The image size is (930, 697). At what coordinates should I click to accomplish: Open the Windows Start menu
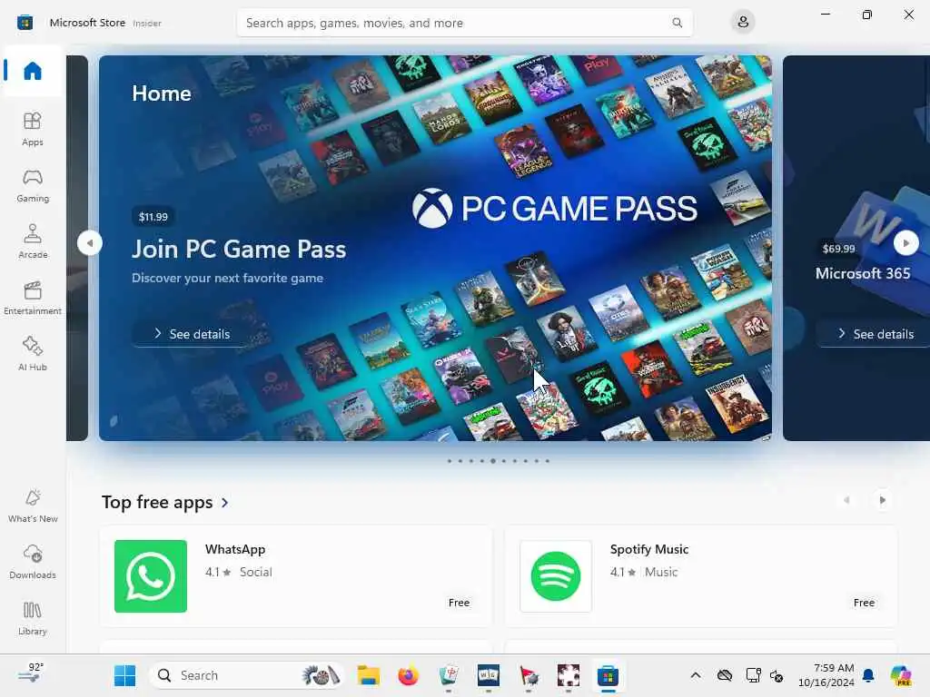[x=124, y=675]
